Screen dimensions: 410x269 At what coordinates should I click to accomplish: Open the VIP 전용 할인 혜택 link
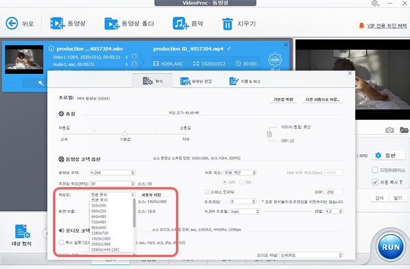pos(387,26)
